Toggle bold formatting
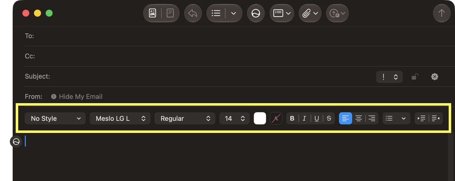455x181 pixels. tap(292, 118)
